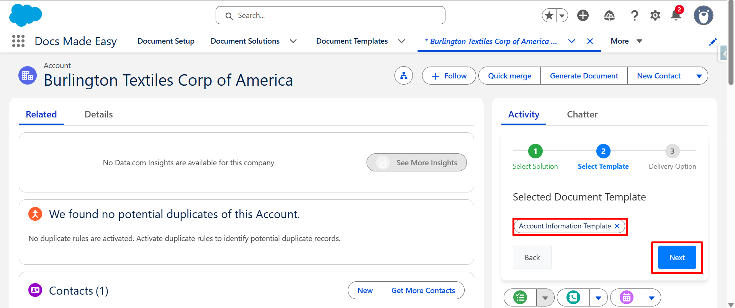The width and height of the screenshot is (735, 308).
Task: Click the Account record icon
Action: click(28, 75)
